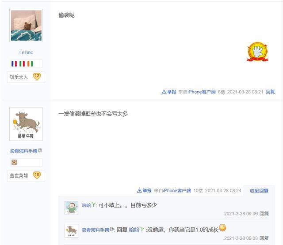Click 举报 warning icon on 8楼 post
The width and height of the screenshot is (283, 245).
(x=164, y=92)
